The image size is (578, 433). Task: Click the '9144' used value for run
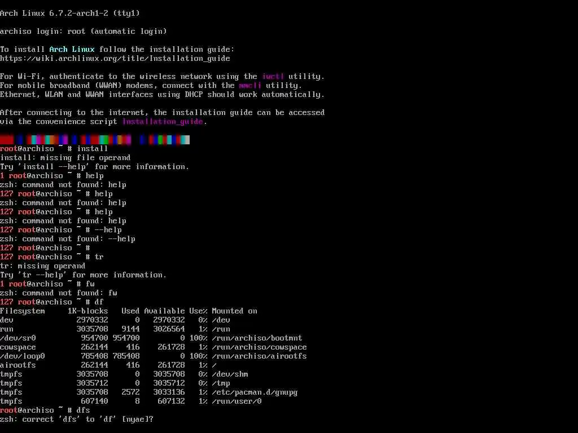130,329
